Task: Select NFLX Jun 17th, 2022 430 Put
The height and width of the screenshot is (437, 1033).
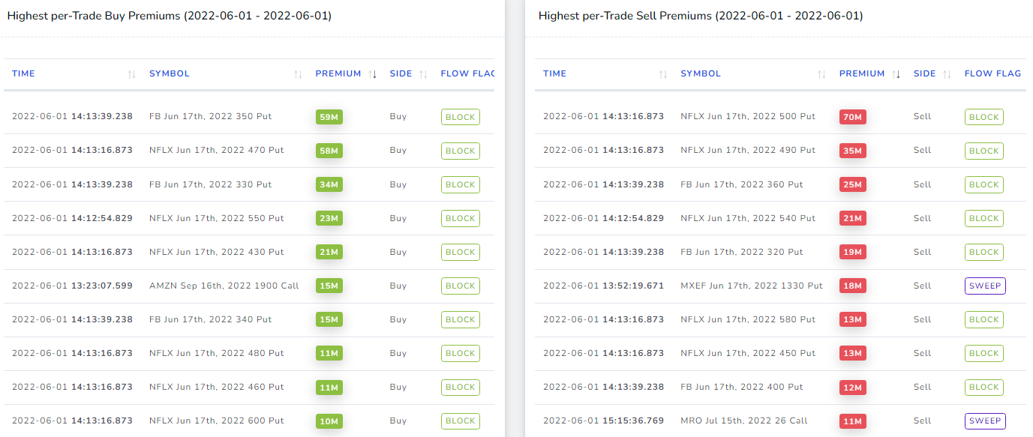Action: [217, 251]
